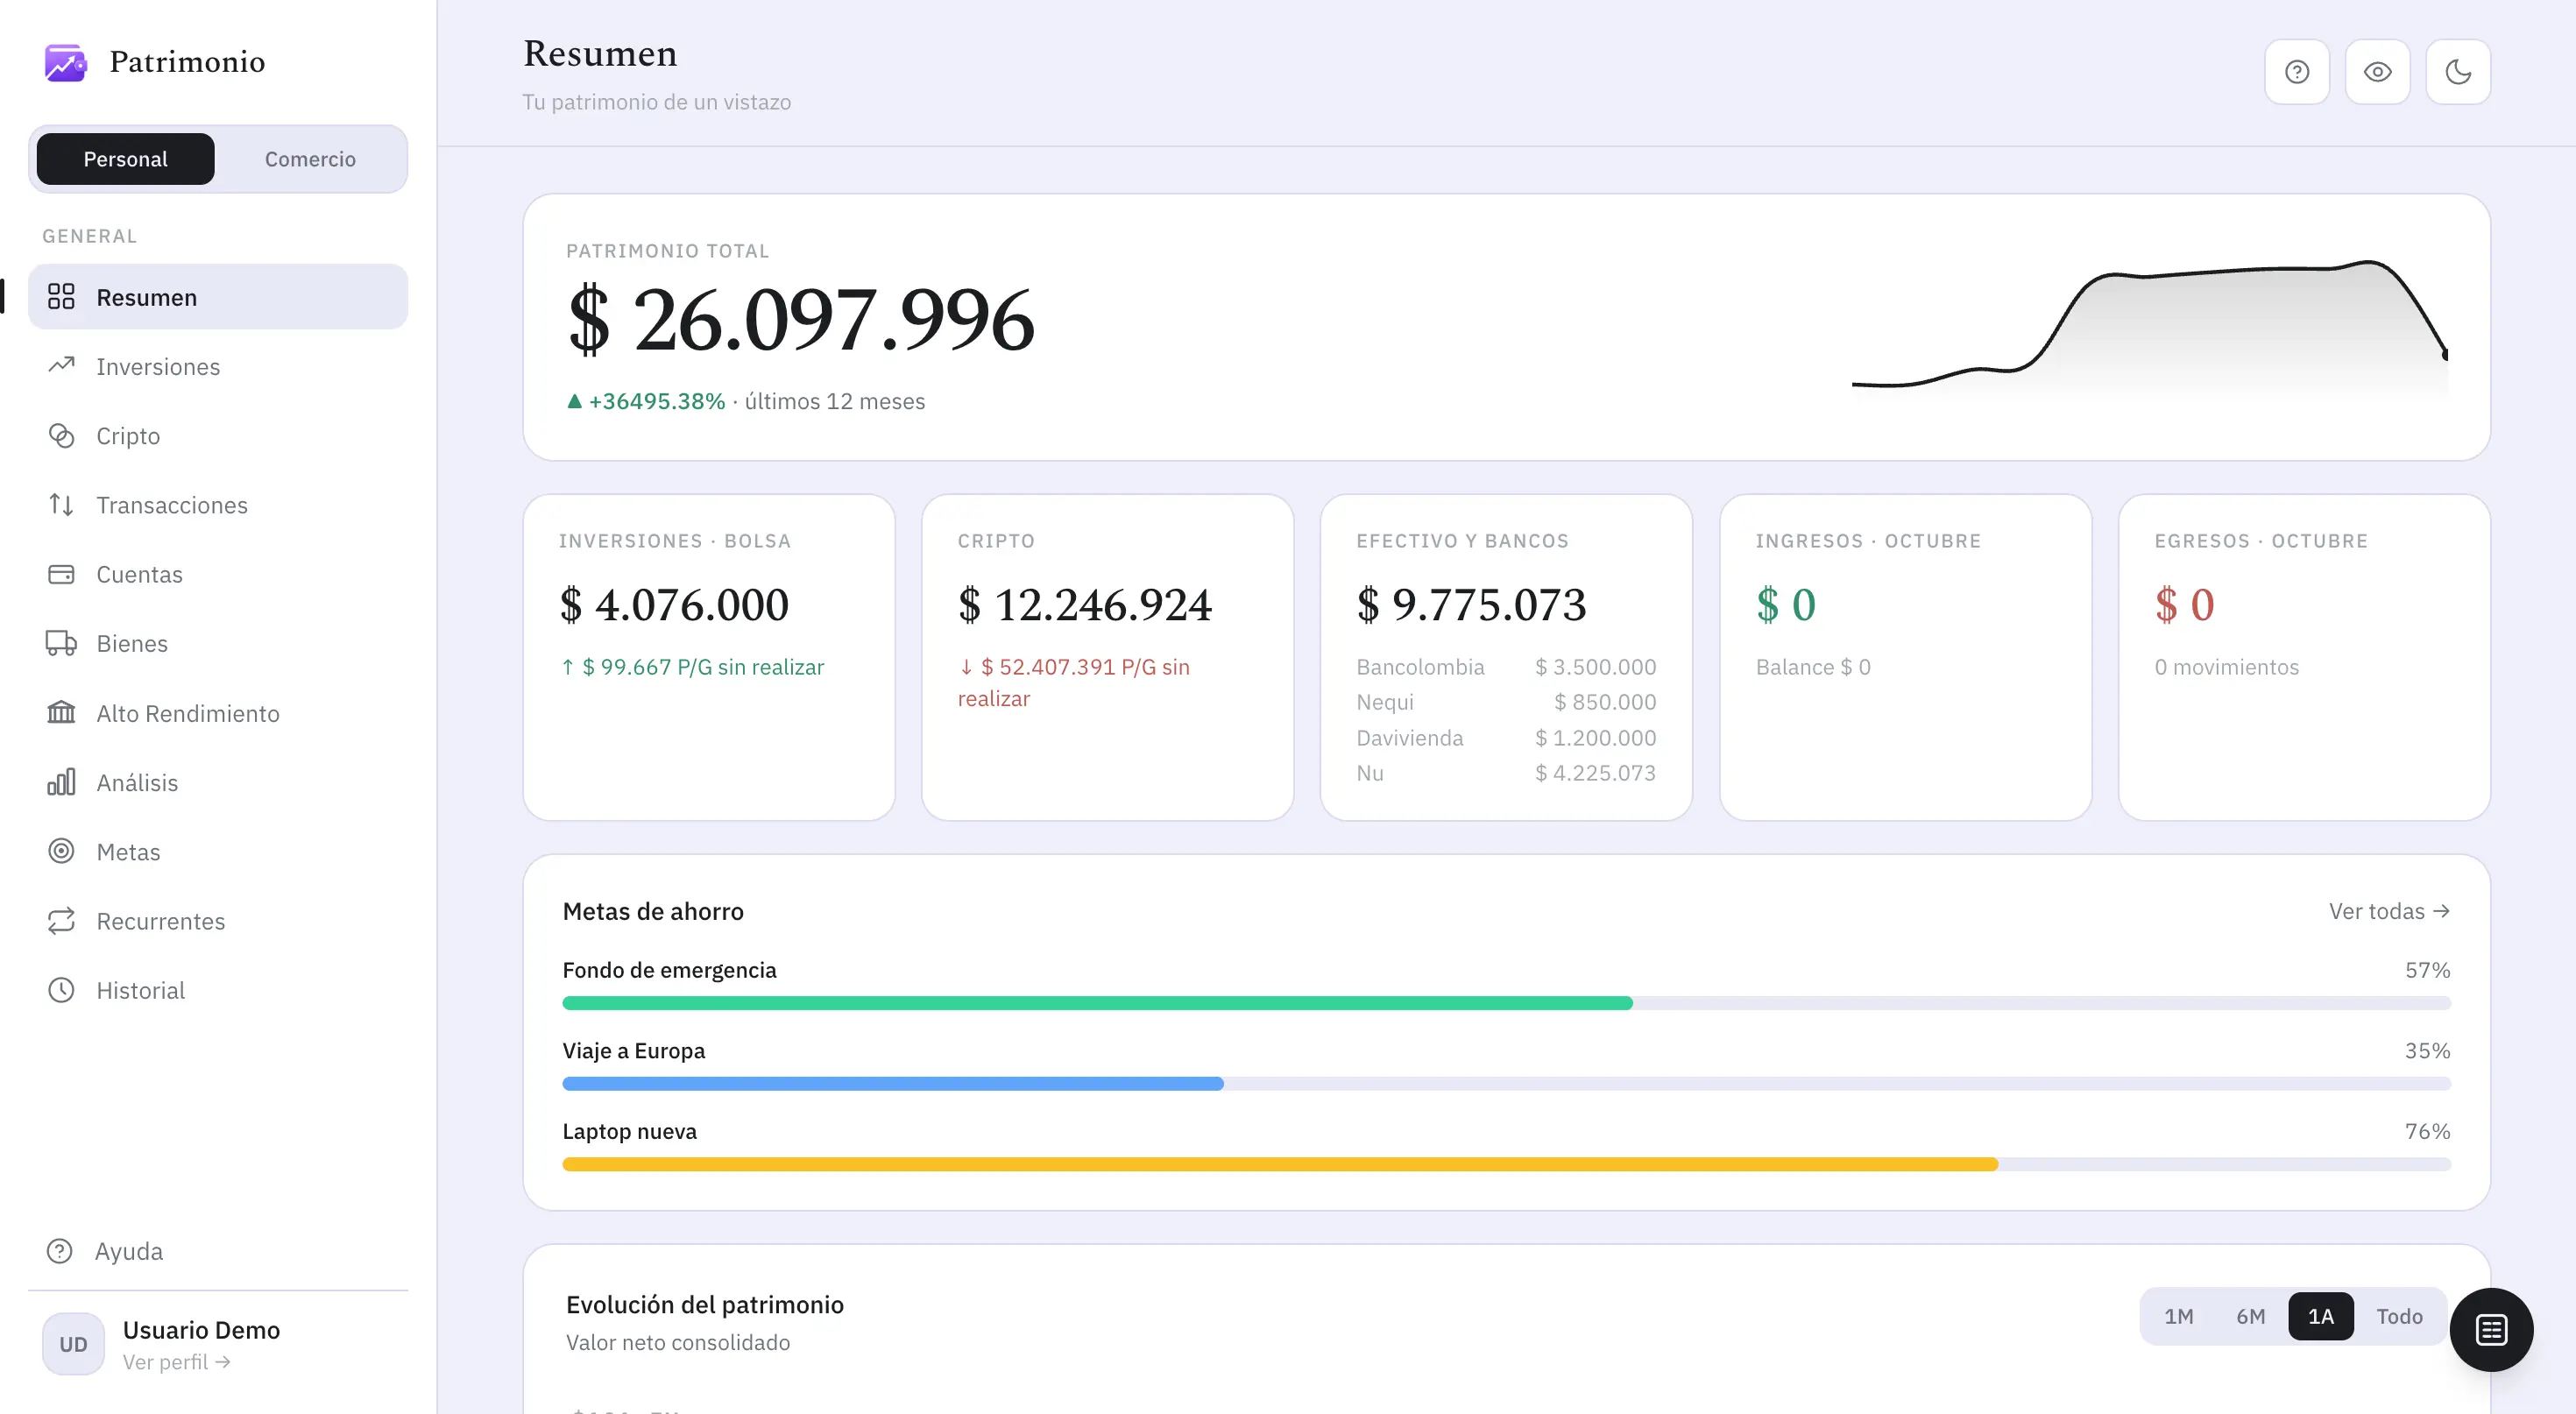This screenshot has width=2576, height=1414.
Task: Open the help question-mark icon in header
Action: (2296, 72)
